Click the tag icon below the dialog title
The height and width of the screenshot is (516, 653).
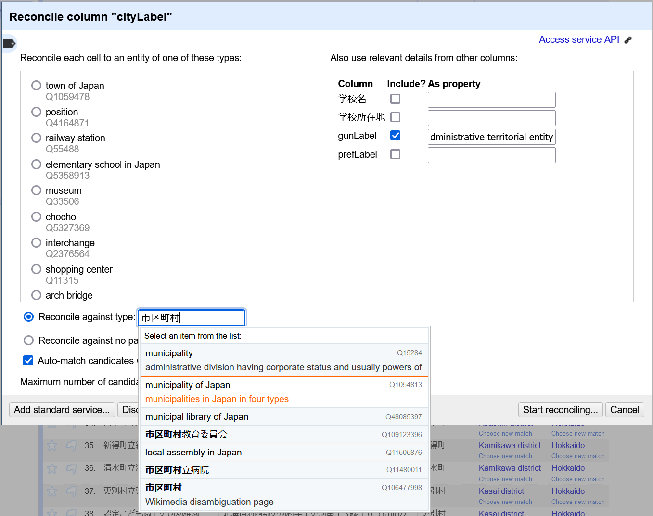(x=9, y=44)
